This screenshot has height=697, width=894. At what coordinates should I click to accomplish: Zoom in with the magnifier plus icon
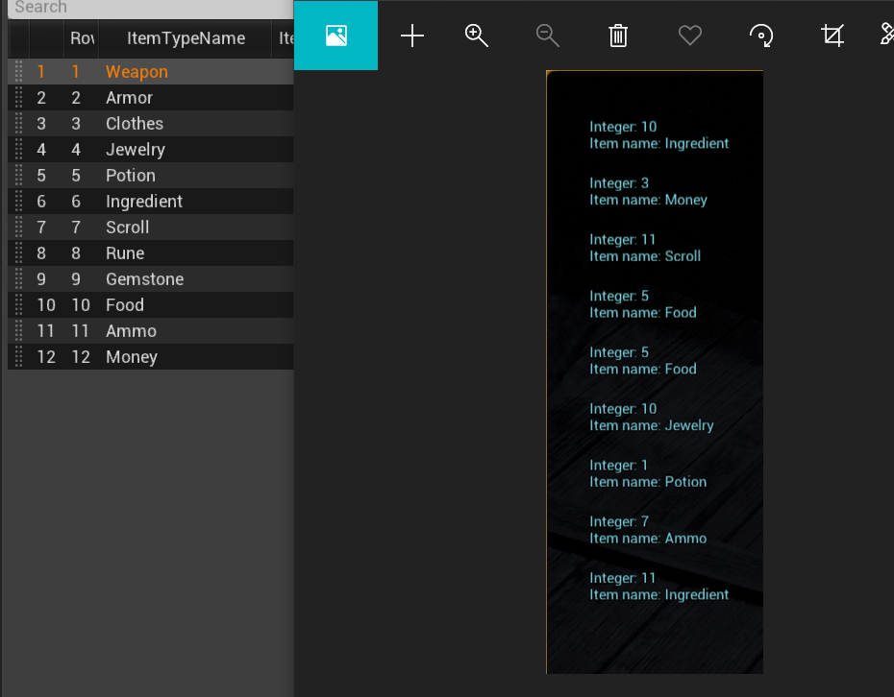pyautogui.click(x=476, y=36)
